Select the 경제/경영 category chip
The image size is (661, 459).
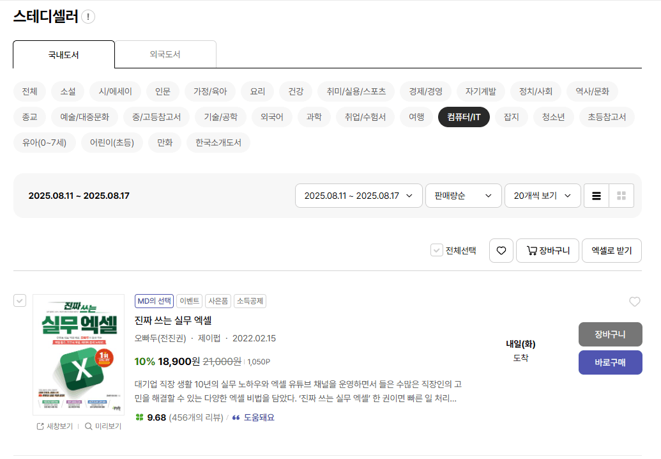point(425,91)
